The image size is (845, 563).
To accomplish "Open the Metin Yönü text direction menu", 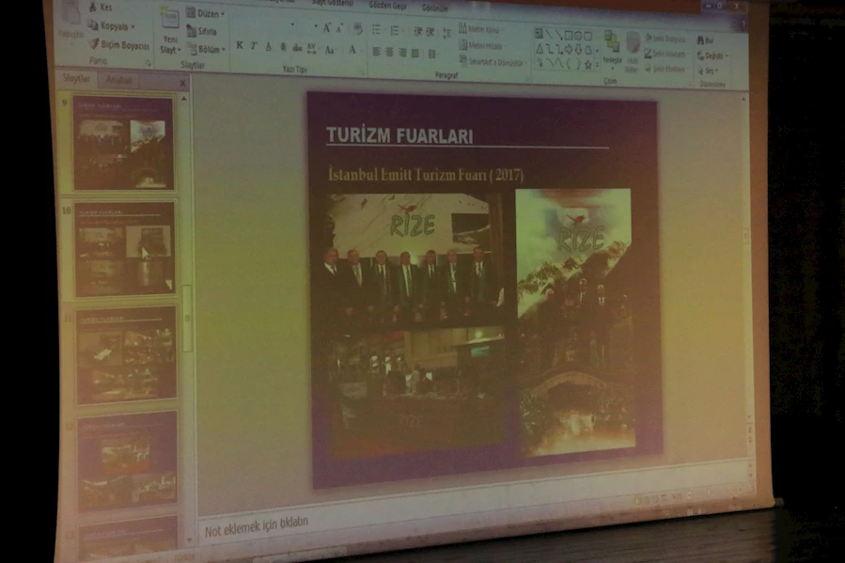I will 479,29.
